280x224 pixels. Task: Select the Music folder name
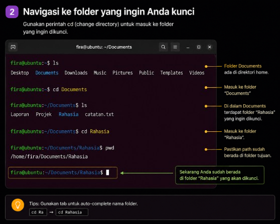click(100, 73)
